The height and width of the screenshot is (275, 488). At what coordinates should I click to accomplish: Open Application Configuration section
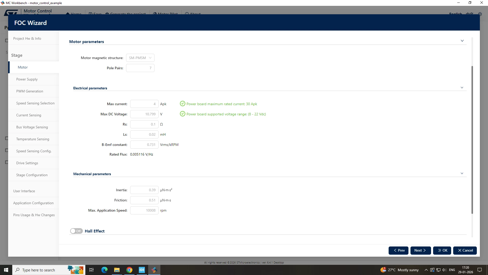pyautogui.click(x=33, y=203)
